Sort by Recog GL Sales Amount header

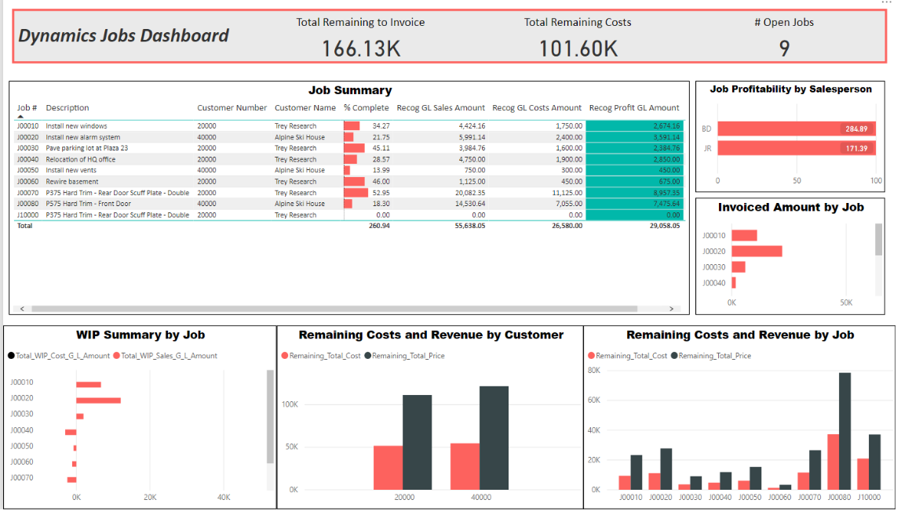[440, 108]
